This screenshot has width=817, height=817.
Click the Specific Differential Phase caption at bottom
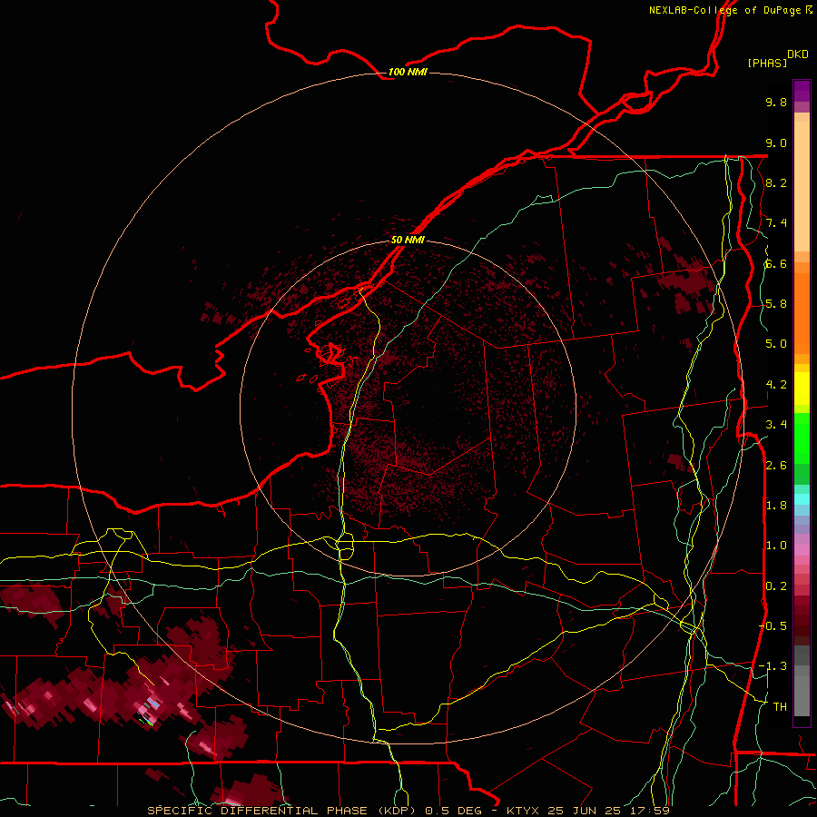[x=408, y=811]
